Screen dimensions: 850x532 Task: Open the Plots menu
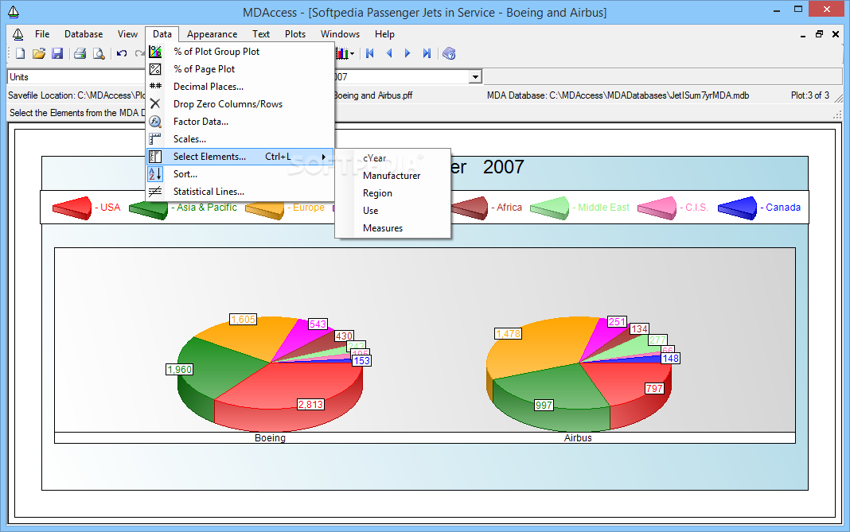point(295,34)
